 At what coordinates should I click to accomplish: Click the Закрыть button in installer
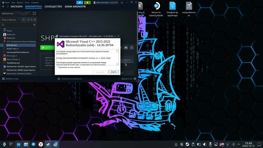[x=114, y=72]
